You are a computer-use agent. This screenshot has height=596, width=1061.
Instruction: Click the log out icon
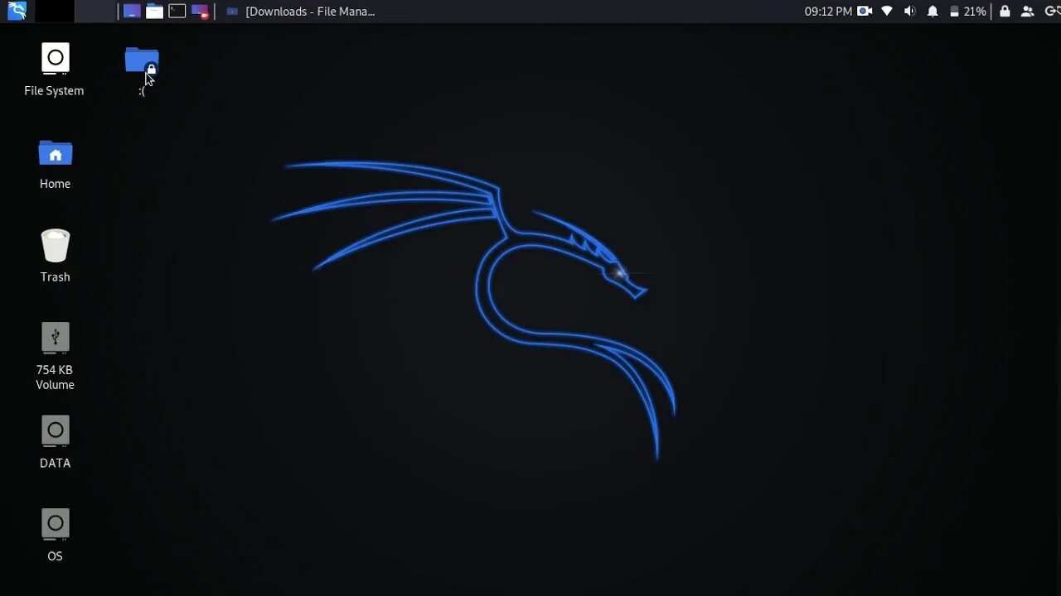click(x=1052, y=12)
